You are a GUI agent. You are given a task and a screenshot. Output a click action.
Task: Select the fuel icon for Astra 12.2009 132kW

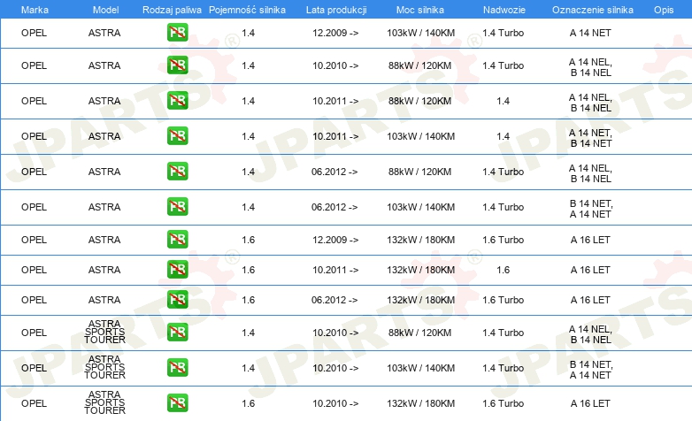click(x=177, y=240)
